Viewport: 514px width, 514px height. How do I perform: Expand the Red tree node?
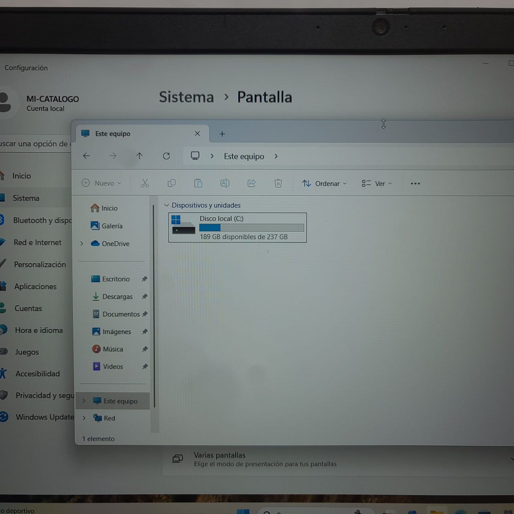(84, 418)
